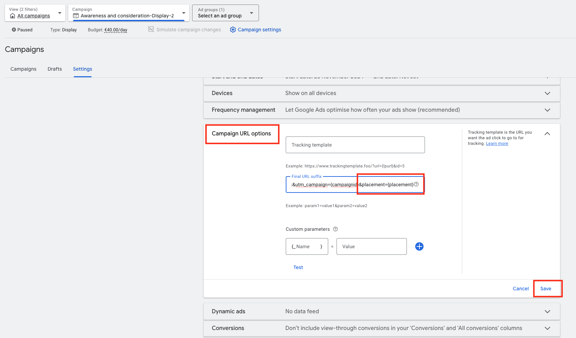Collapse the Campaign URL options section
This screenshot has width=576, height=338.
547,134
